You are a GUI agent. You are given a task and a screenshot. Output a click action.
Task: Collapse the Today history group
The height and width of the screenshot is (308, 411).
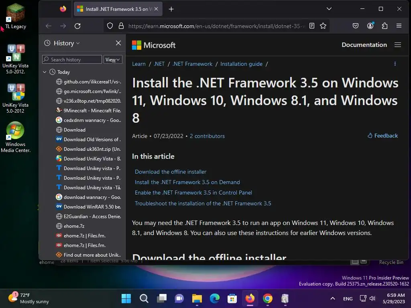coord(45,72)
